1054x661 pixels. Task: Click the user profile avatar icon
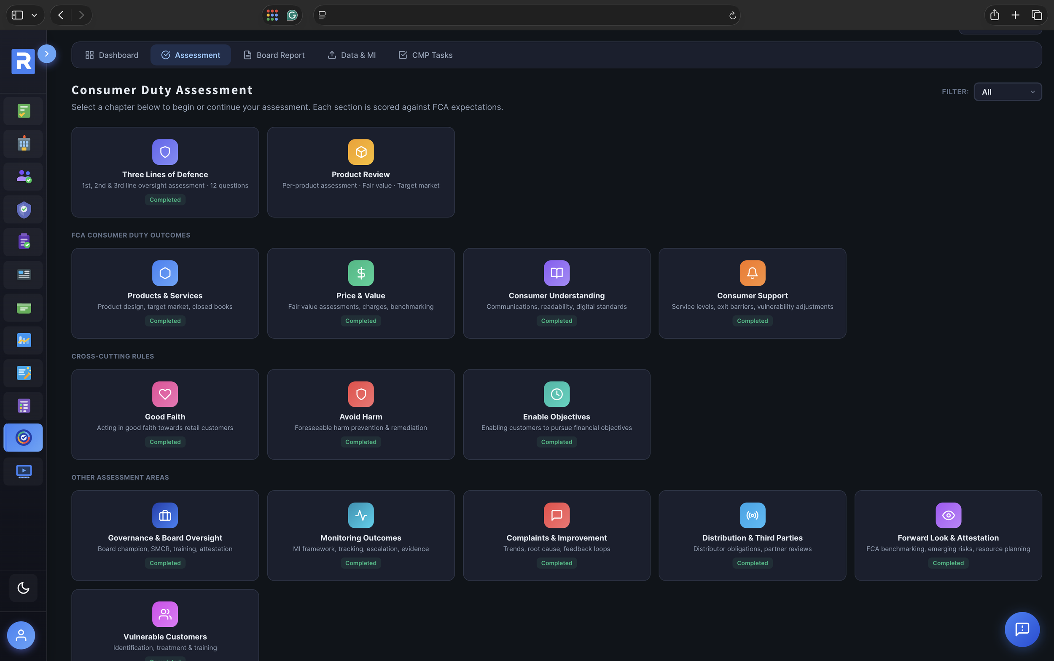pyautogui.click(x=21, y=635)
